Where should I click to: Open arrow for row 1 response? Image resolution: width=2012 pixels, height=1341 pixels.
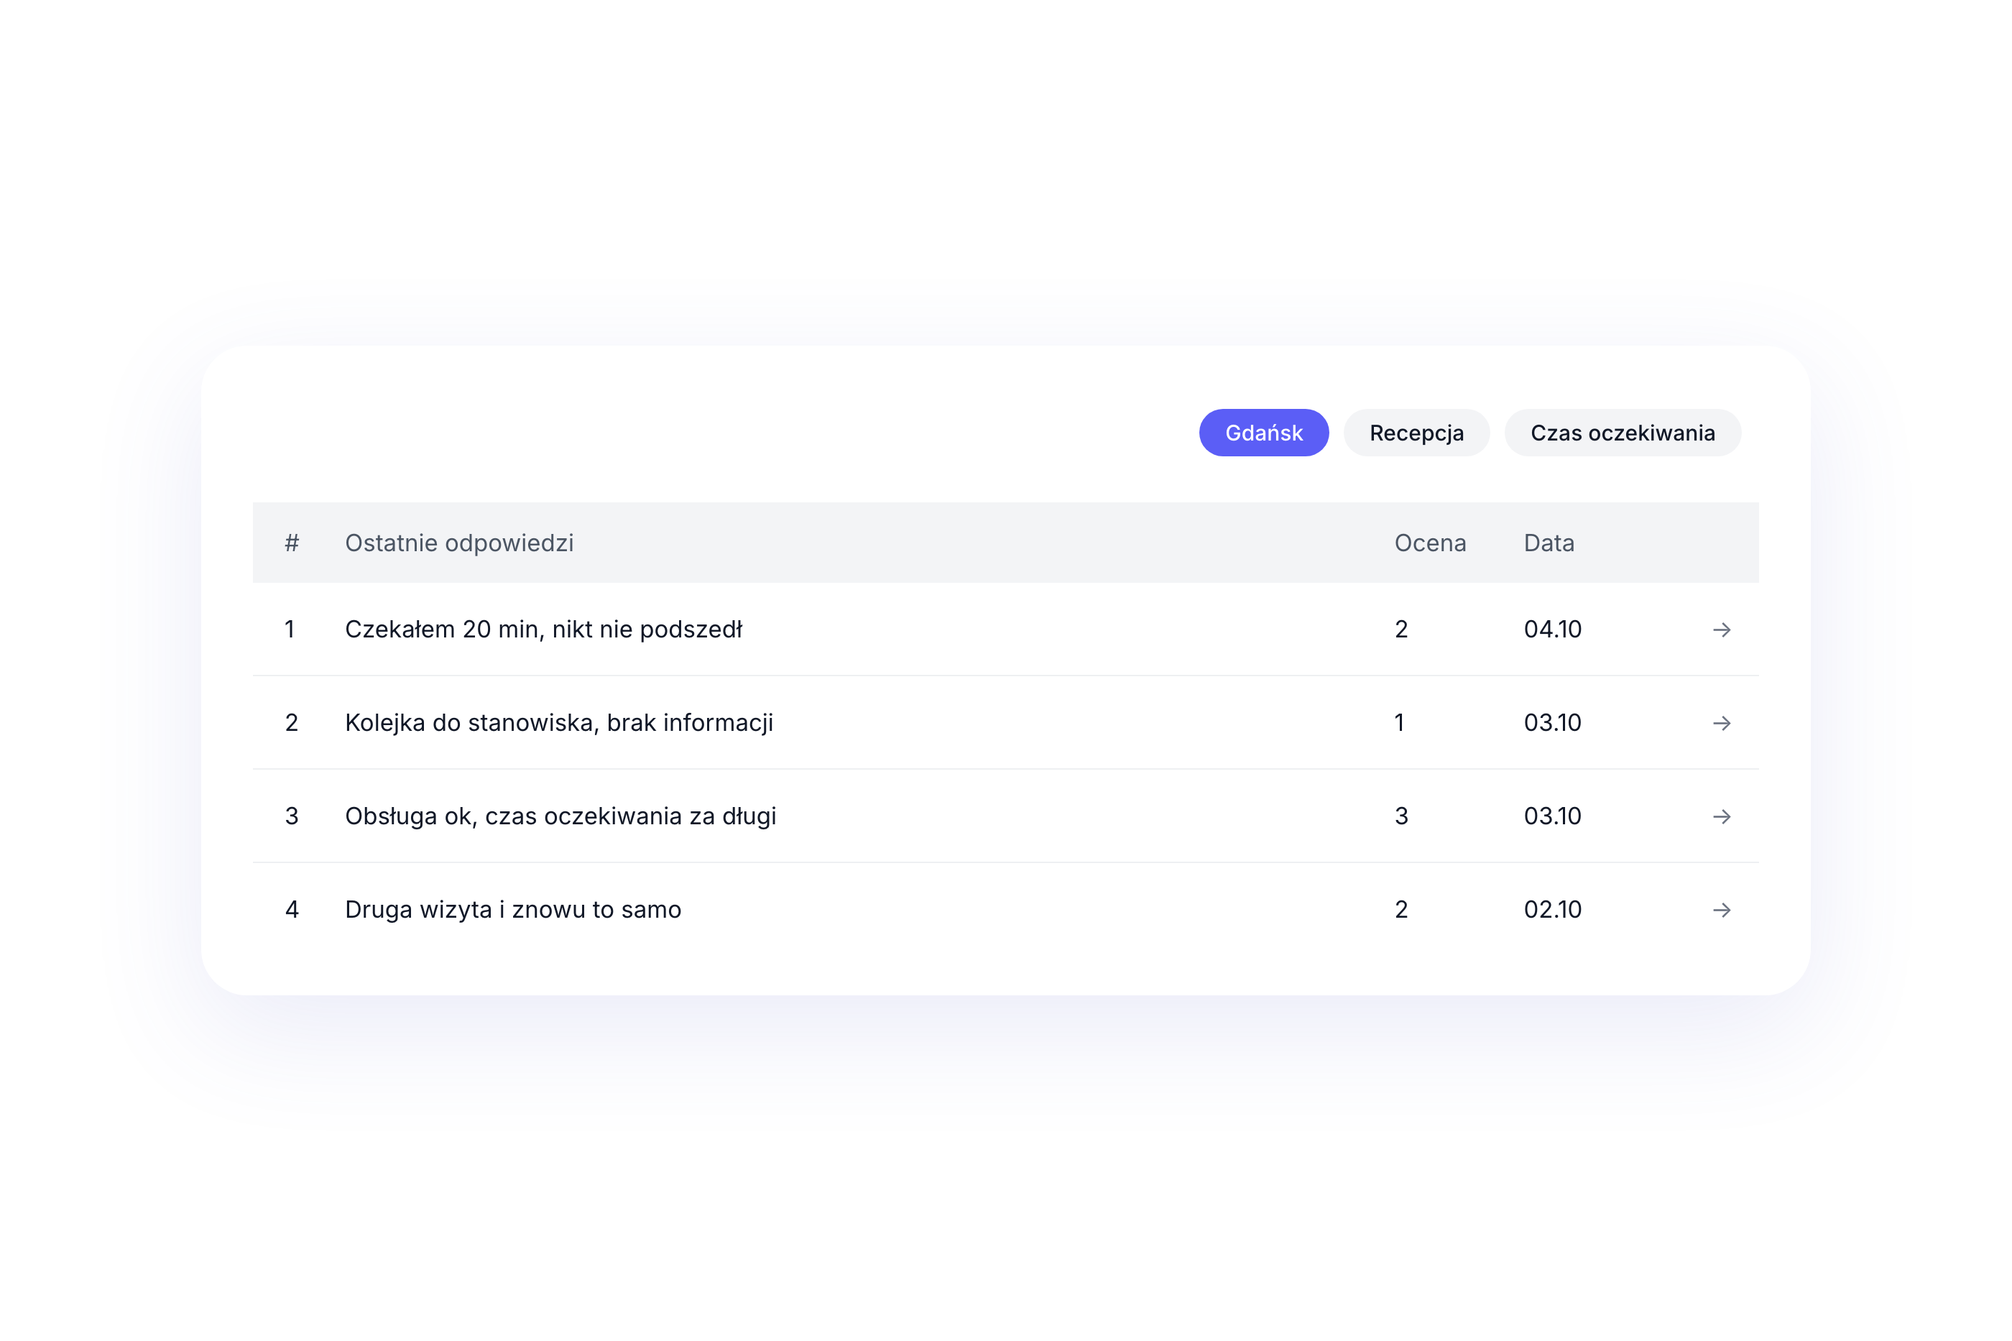(1721, 630)
